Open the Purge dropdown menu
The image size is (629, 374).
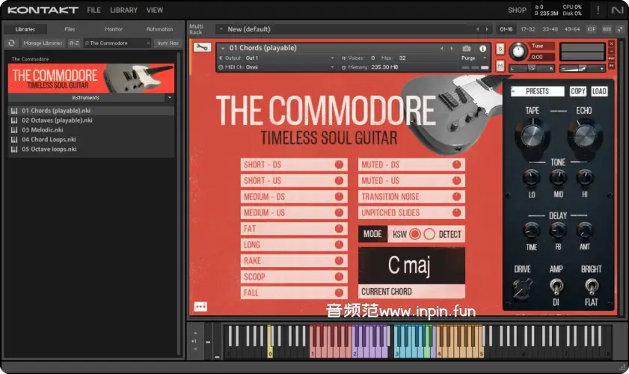pyautogui.click(x=485, y=58)
